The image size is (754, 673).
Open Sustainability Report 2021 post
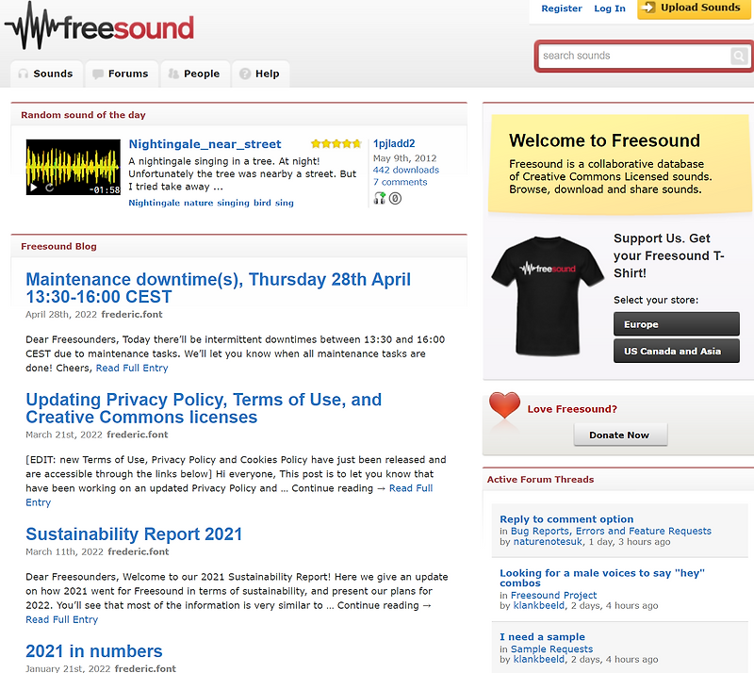134,534
